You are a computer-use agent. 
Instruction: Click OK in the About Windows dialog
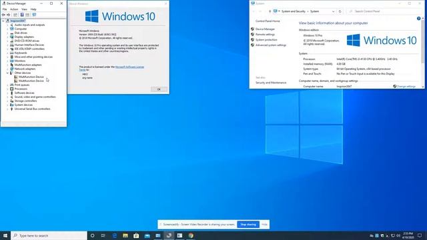(x=159, y=89)
